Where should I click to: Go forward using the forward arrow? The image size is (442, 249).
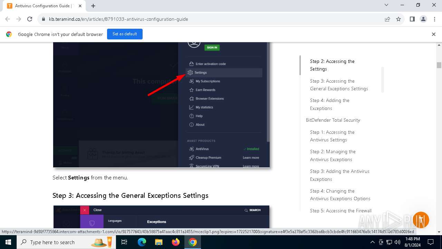point(19,19)
